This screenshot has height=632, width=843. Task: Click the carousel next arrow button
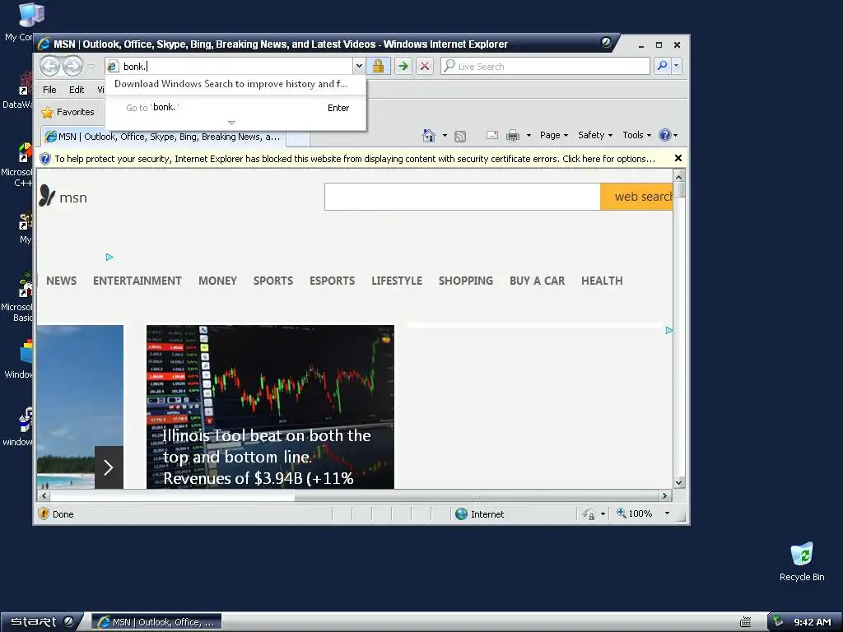(x=109, y=467)
